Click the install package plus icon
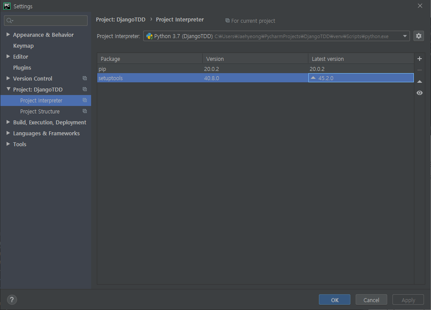The image size is (431, 310). tap(420, 59)
